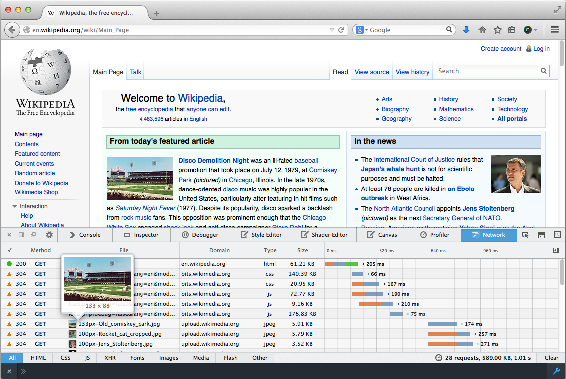
Task: Open the Style Editor tab
Action: pyautogui.click(x=261, y=235)
